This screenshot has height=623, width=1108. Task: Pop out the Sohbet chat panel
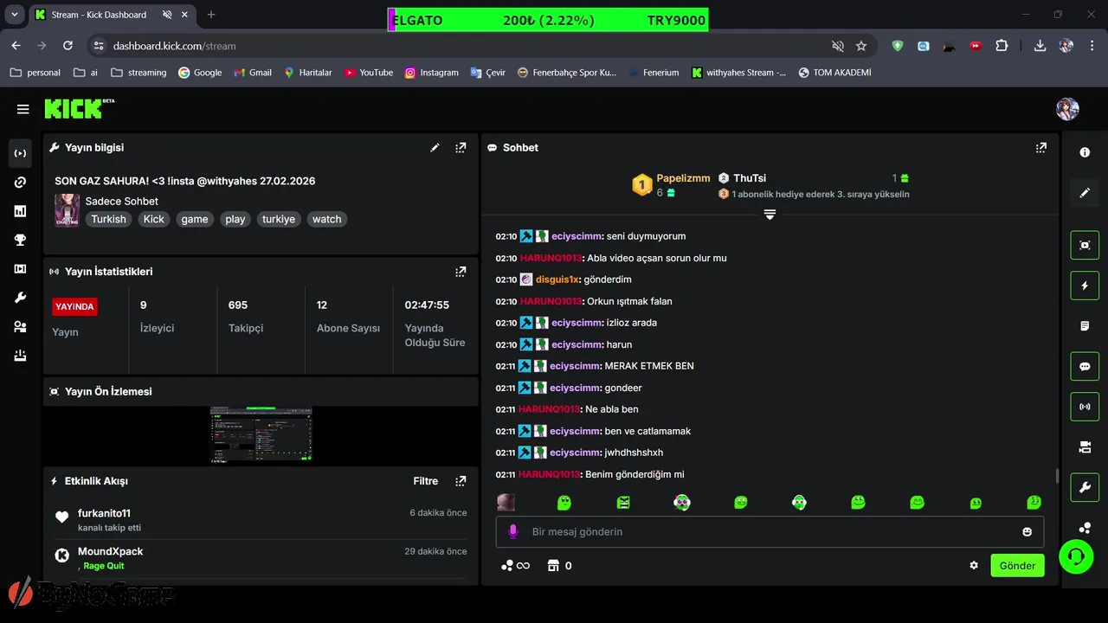(x=1041, y=148)
